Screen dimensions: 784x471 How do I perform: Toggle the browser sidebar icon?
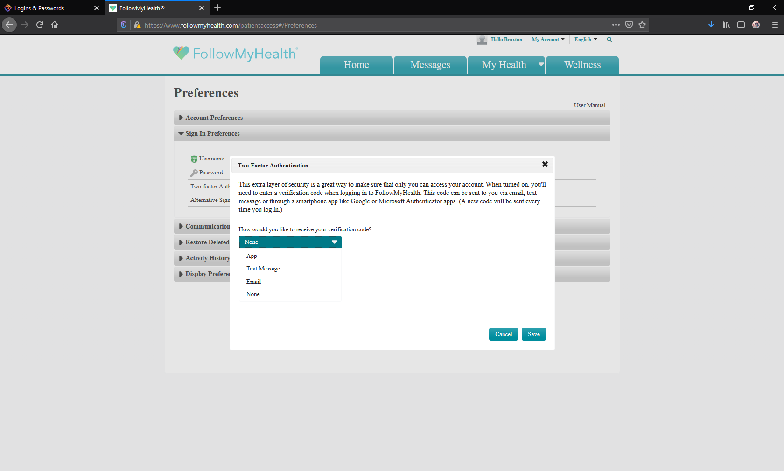(x=741, y=25)
